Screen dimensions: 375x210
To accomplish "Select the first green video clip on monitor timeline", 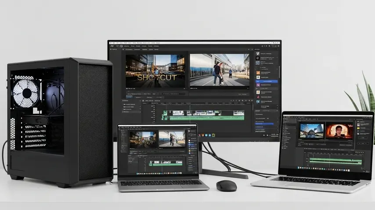I will (x=166, y=113).
